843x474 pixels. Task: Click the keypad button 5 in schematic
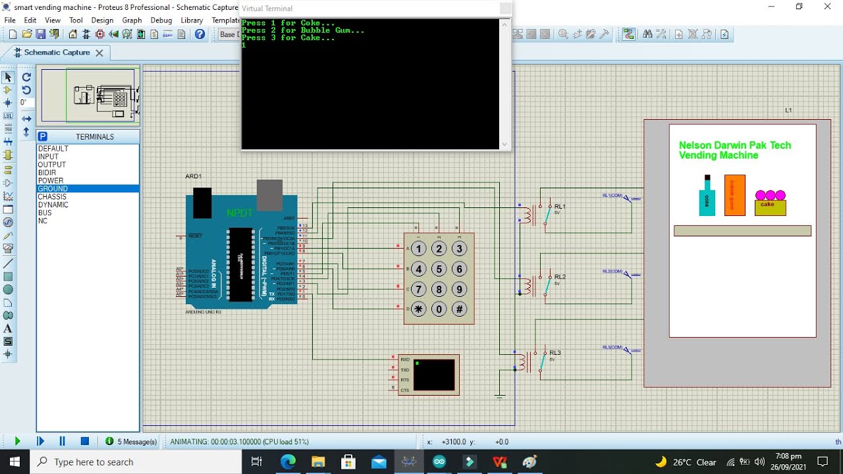(439, 269)
